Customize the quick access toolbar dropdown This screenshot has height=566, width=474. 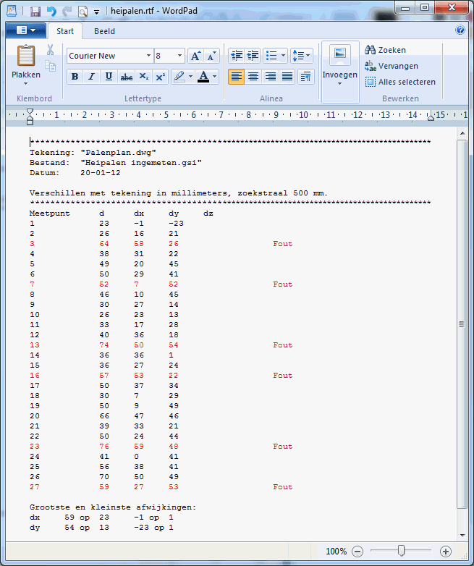pyautogui.click(x=96, y=12)
